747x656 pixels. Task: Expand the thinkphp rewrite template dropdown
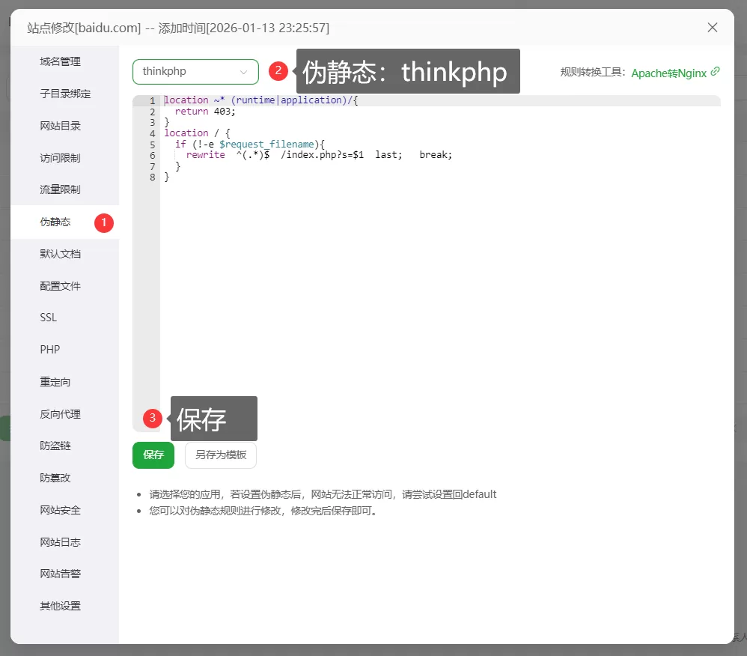[x=195, y=72]
